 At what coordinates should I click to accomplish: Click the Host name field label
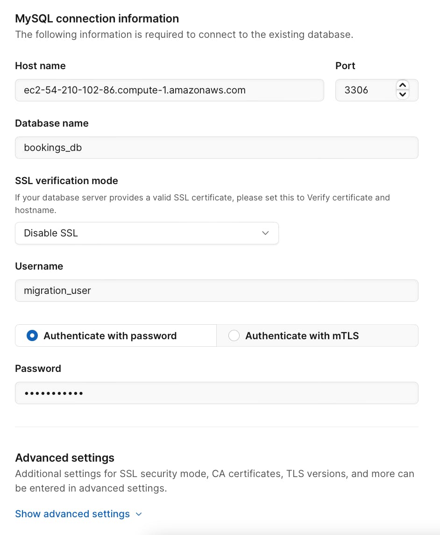point(40,66)
